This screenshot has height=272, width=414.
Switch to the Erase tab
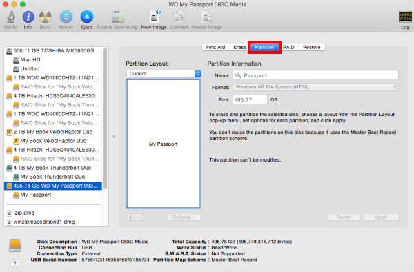pos(239,47)
